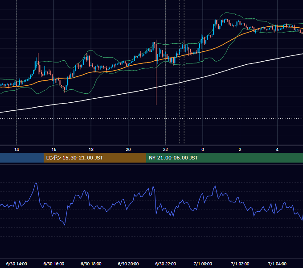Click the NY 21:00-06:00 JST session bar
The height and width of the screenshot is (268, 303).
coord(224,158)
